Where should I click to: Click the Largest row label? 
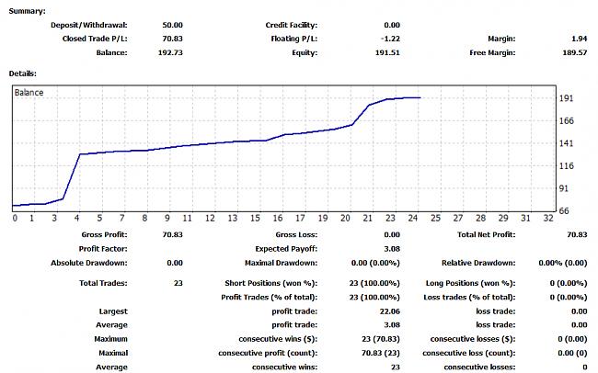coord(113,311)
